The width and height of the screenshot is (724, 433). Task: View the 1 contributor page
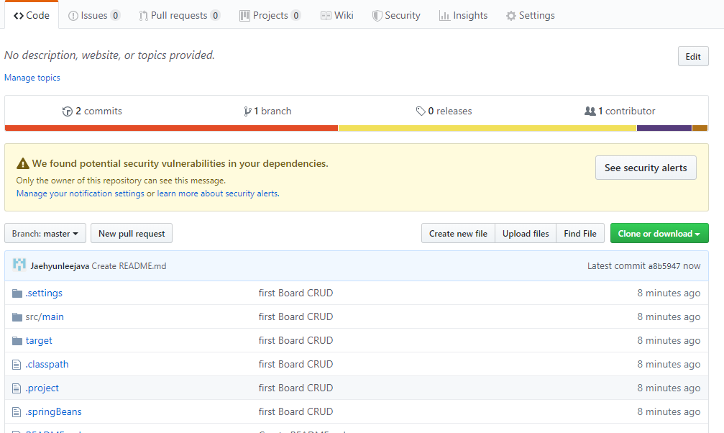click(x=620, y=111)
